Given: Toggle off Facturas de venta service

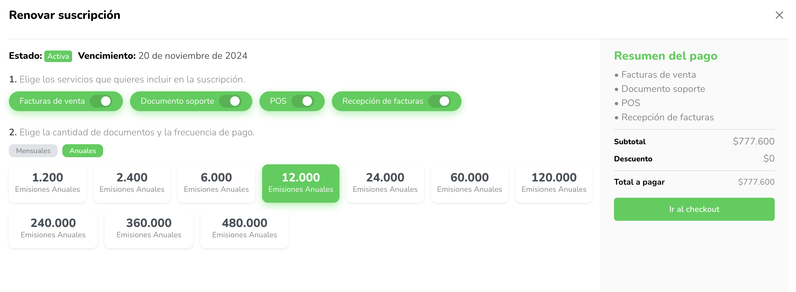Looking at the screenshot, I should click(101, 101).
